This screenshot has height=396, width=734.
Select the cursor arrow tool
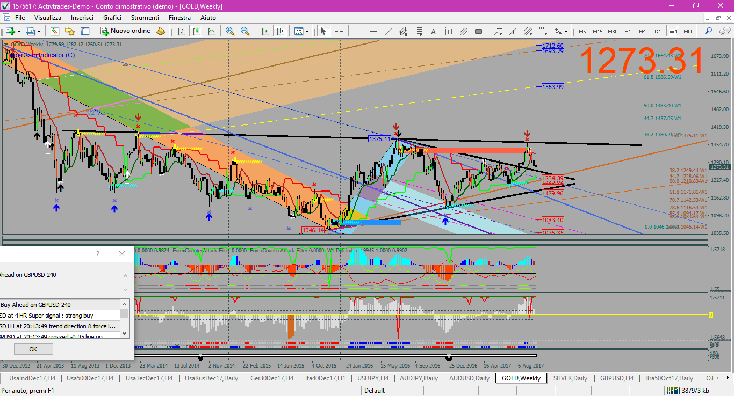pyautogui.click(x=323, y=31)
